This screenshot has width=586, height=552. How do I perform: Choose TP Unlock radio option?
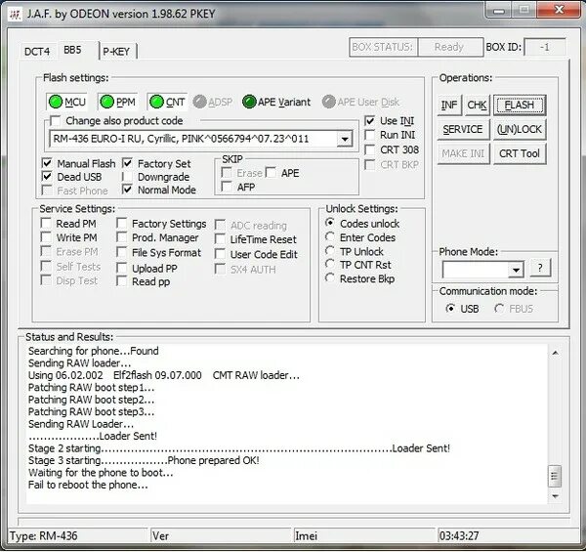coord(330,251)
